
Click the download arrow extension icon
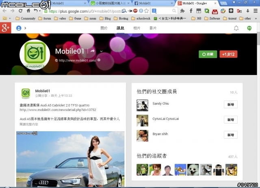click(x=248, y=11)
